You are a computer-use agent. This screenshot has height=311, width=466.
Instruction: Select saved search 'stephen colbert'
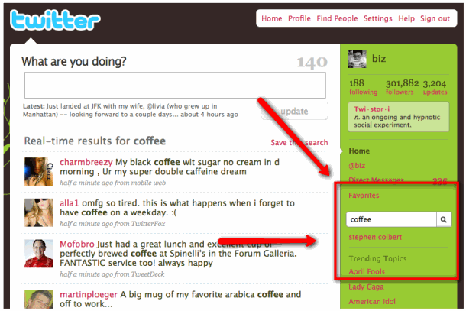tap(375, 237)
